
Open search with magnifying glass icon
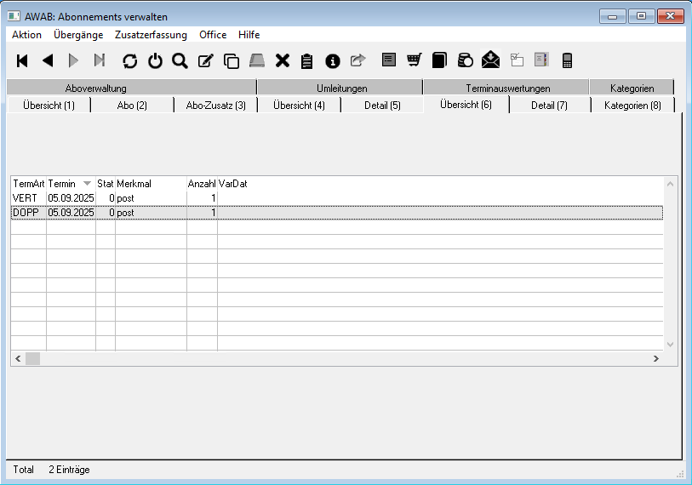180,60
